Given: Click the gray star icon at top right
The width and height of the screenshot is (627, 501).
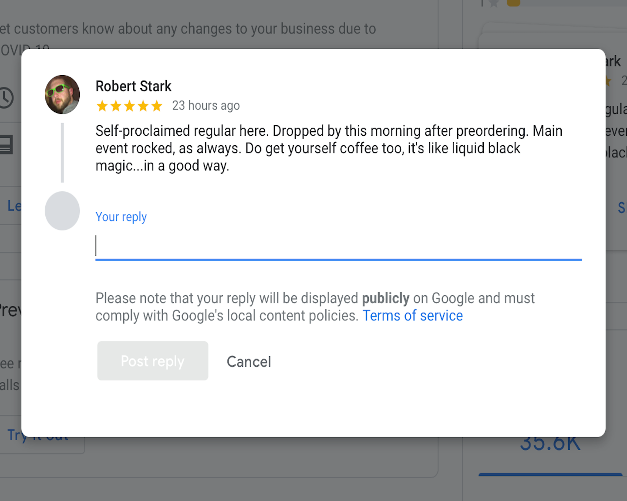Looking at the screenshot, I should [x=493, y=3].
